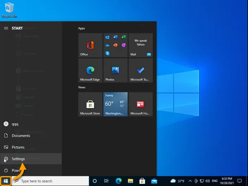This screenshot has width=248, height=186.
Task: Open Cortana circle icon on taskbar
Action: [95, 181]
